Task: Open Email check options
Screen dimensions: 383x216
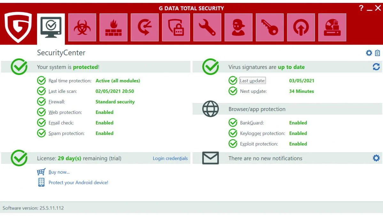Action: click(x=61, y=123)
